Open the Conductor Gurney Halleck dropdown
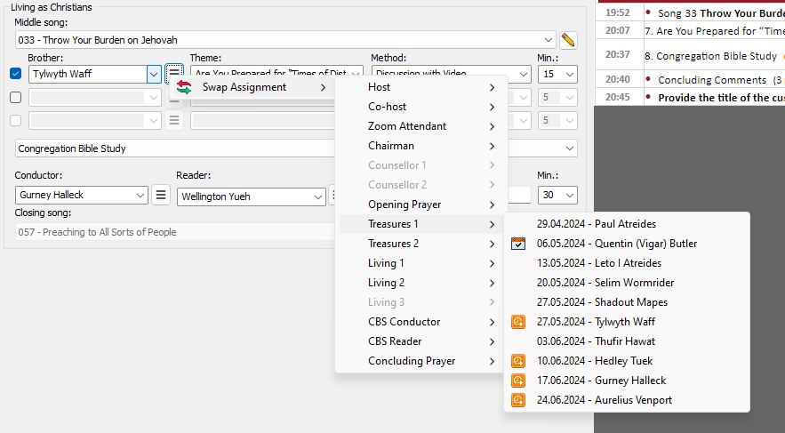This screenshot has height=433, width=785. [x=140, y=196]
